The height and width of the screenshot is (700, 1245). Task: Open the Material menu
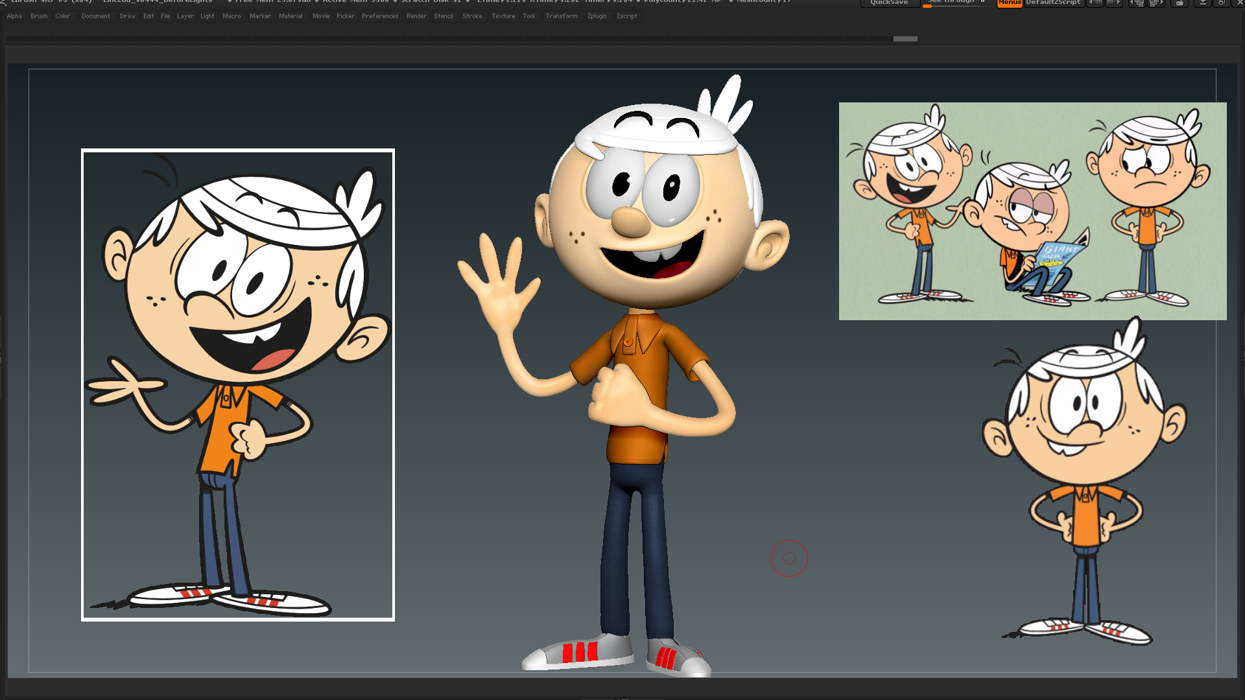click(x=290, y=16)
